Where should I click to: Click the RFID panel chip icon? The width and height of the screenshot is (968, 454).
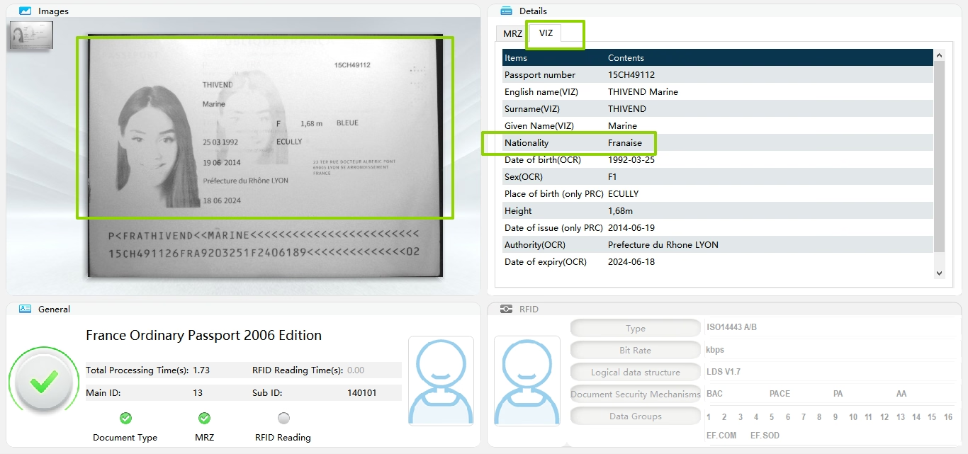506,309
